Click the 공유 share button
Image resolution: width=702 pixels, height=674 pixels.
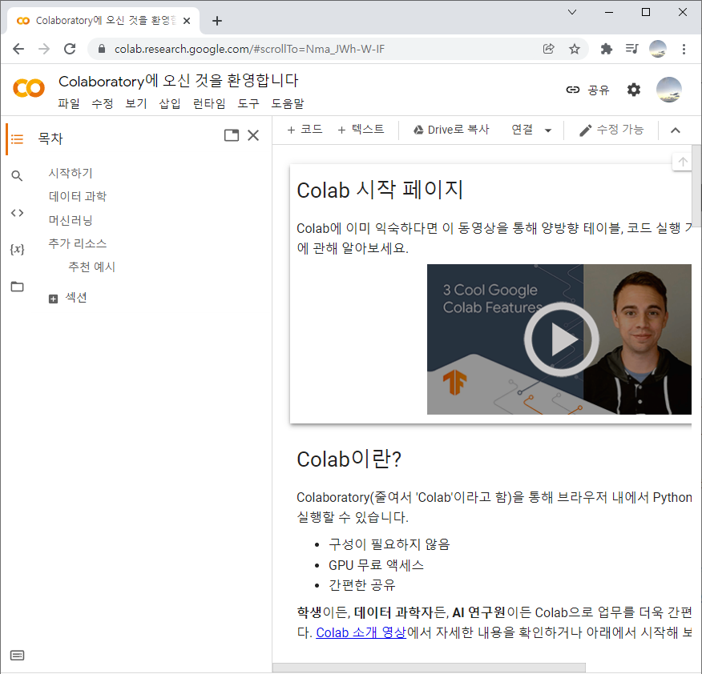click(588, 90)
